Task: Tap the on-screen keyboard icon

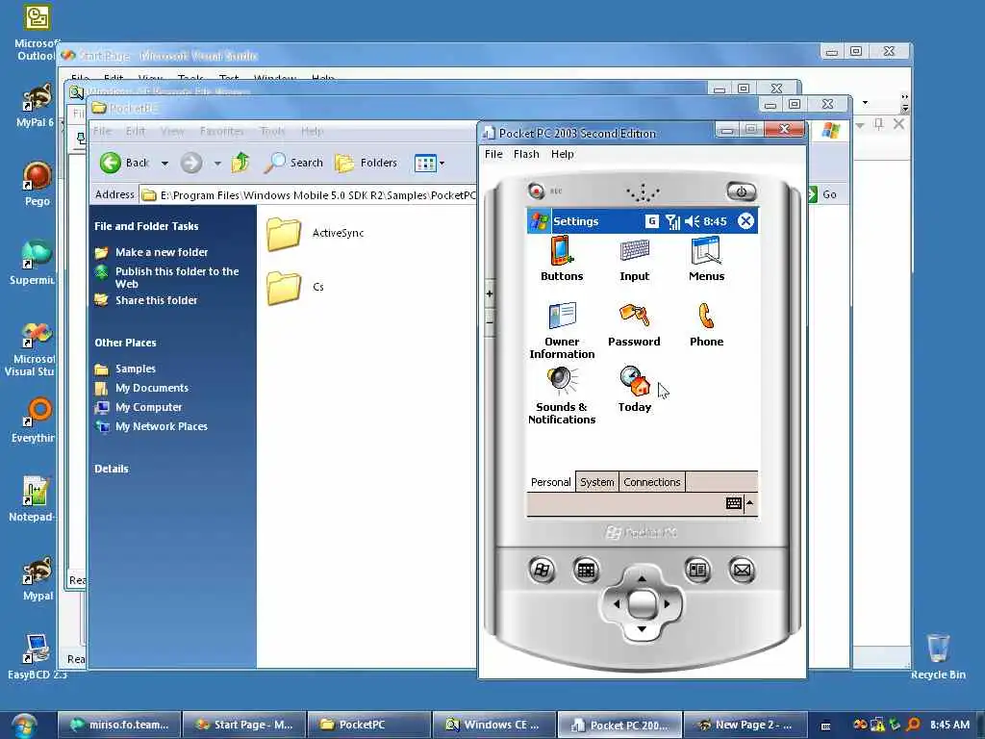Action: (733, 503)
